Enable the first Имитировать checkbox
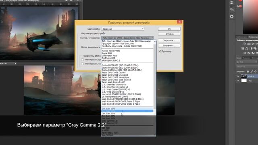Viewport: 258px width, 145px height. coord(82,60)
